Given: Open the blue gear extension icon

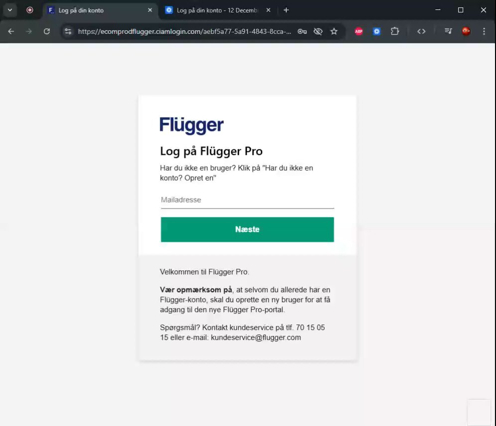Looking at the screenshot, I should point(376,31).
